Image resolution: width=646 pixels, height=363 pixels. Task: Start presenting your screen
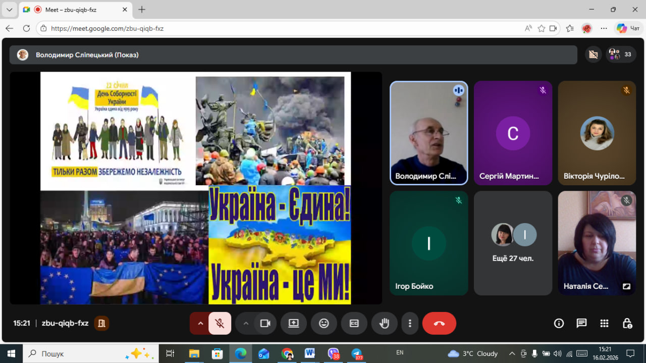(x=294, y=324)
